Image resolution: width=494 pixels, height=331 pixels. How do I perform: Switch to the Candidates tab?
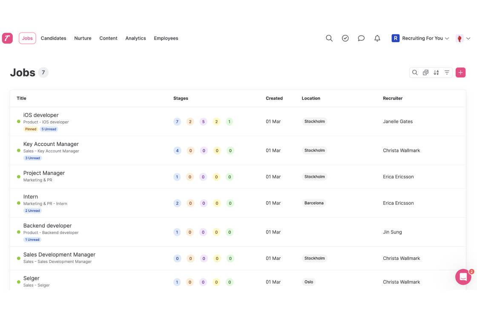pyautogui.click(x=54, y=38)
